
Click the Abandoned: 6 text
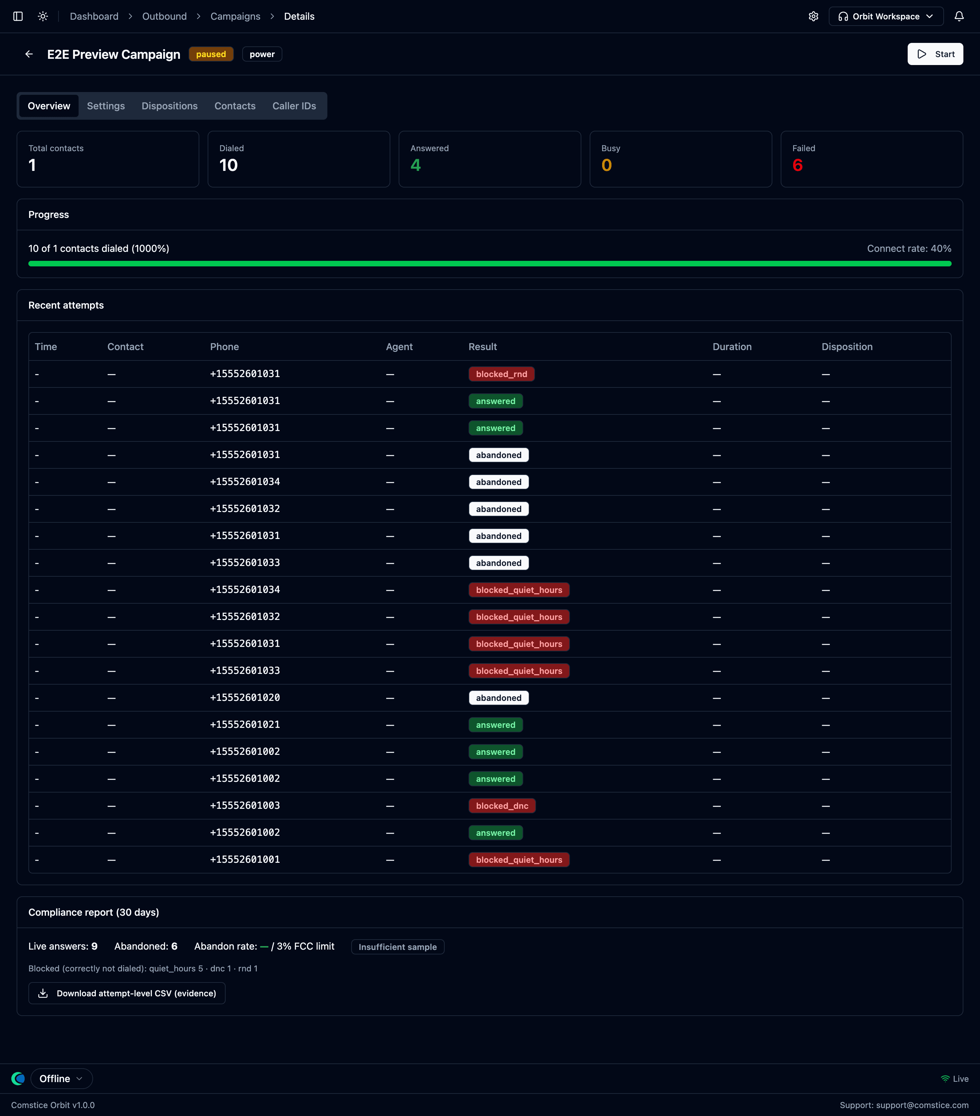tap(146, 946)
